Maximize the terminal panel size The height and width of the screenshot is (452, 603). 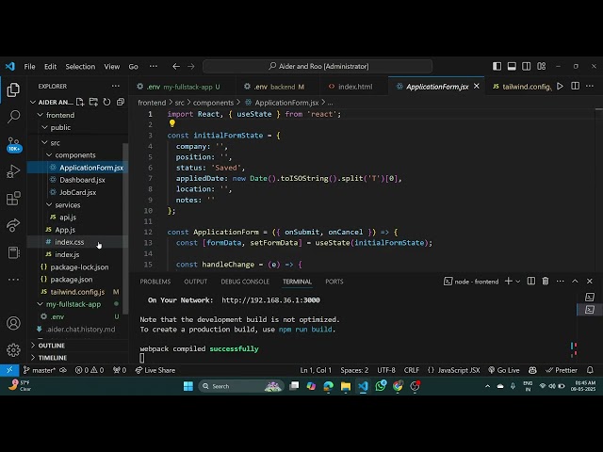click(x=575, y=282)
